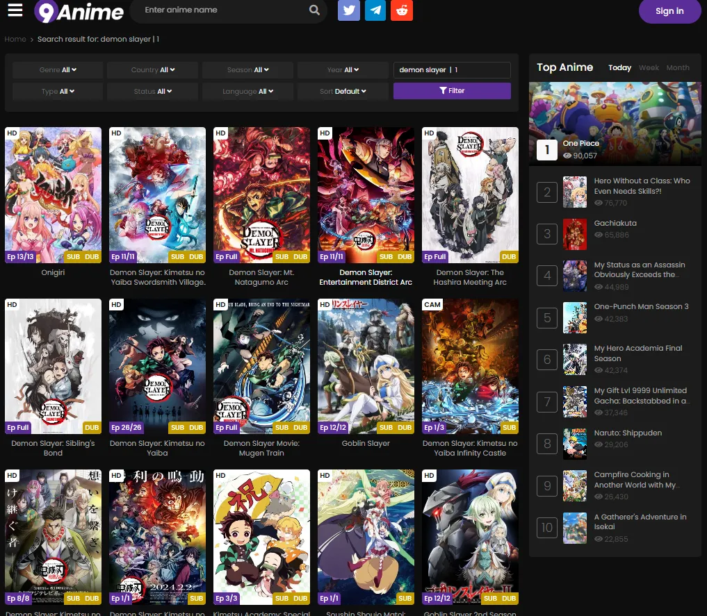
Task: Go to Home breadcrumb link
Action: tap(15, 40)
